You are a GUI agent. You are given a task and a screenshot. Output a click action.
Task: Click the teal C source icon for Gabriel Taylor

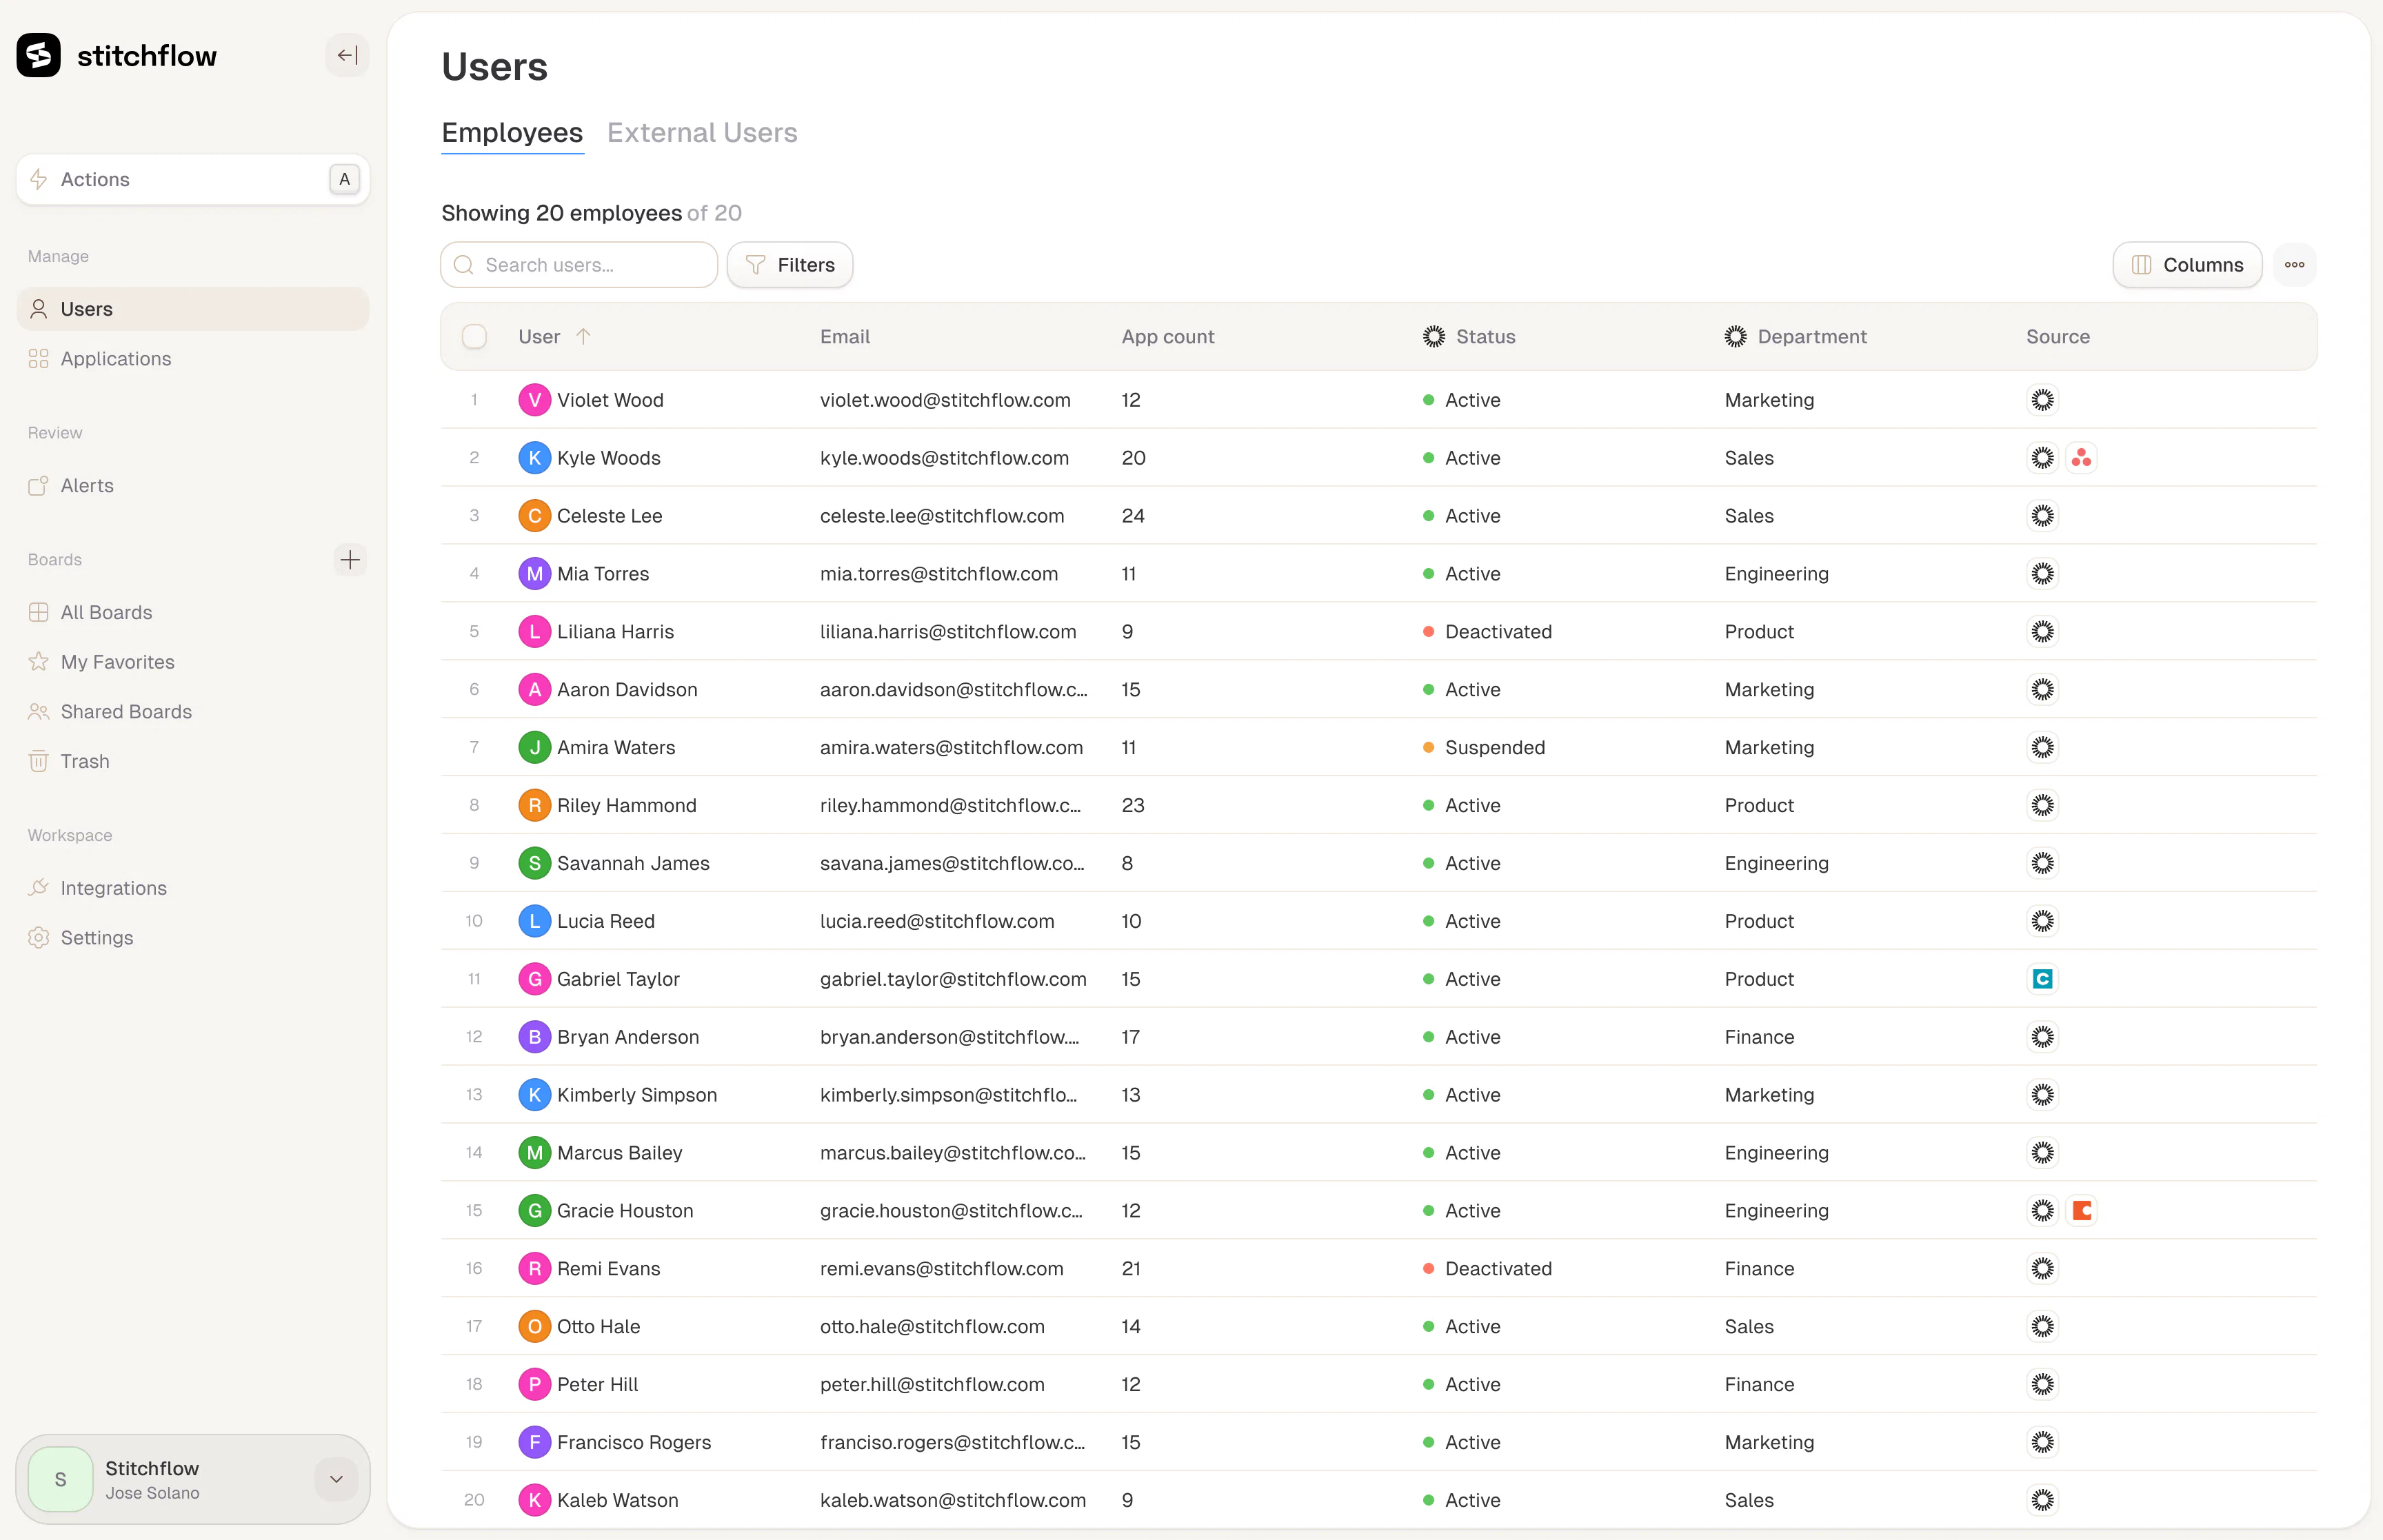(x=2042, y=979)
